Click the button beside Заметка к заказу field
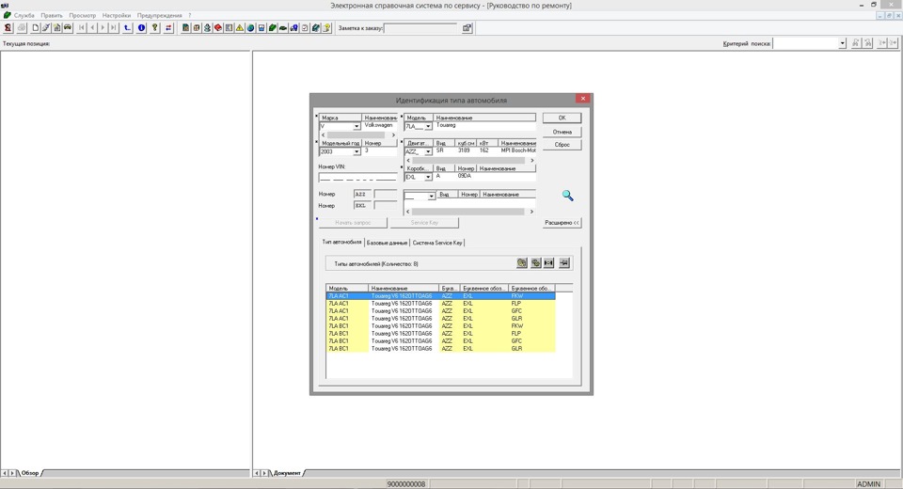This screenshot has height=489, width=903. coord(467,27)
